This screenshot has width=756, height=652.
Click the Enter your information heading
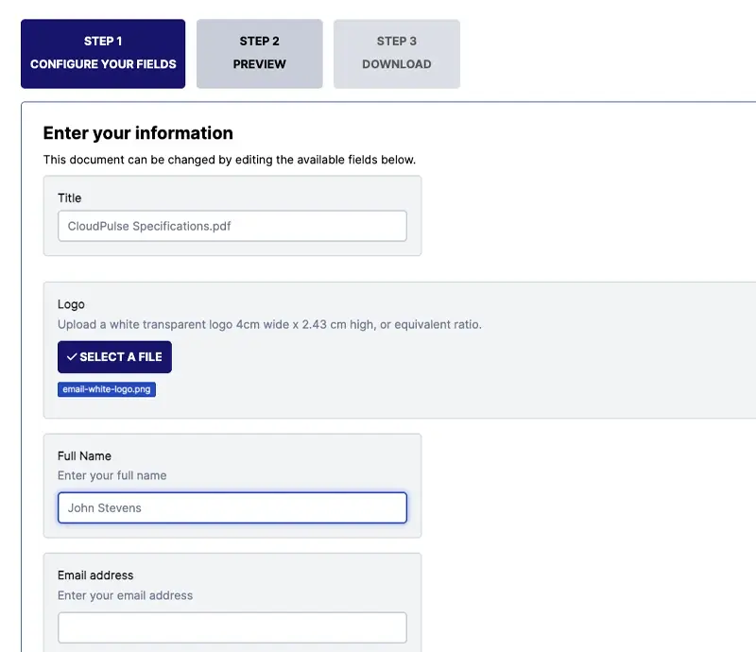point(138,133)
